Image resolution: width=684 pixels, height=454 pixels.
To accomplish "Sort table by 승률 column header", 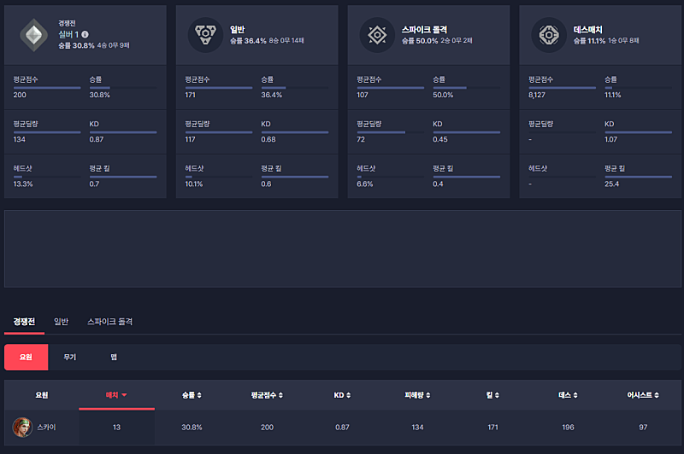I will click(192, 395).
